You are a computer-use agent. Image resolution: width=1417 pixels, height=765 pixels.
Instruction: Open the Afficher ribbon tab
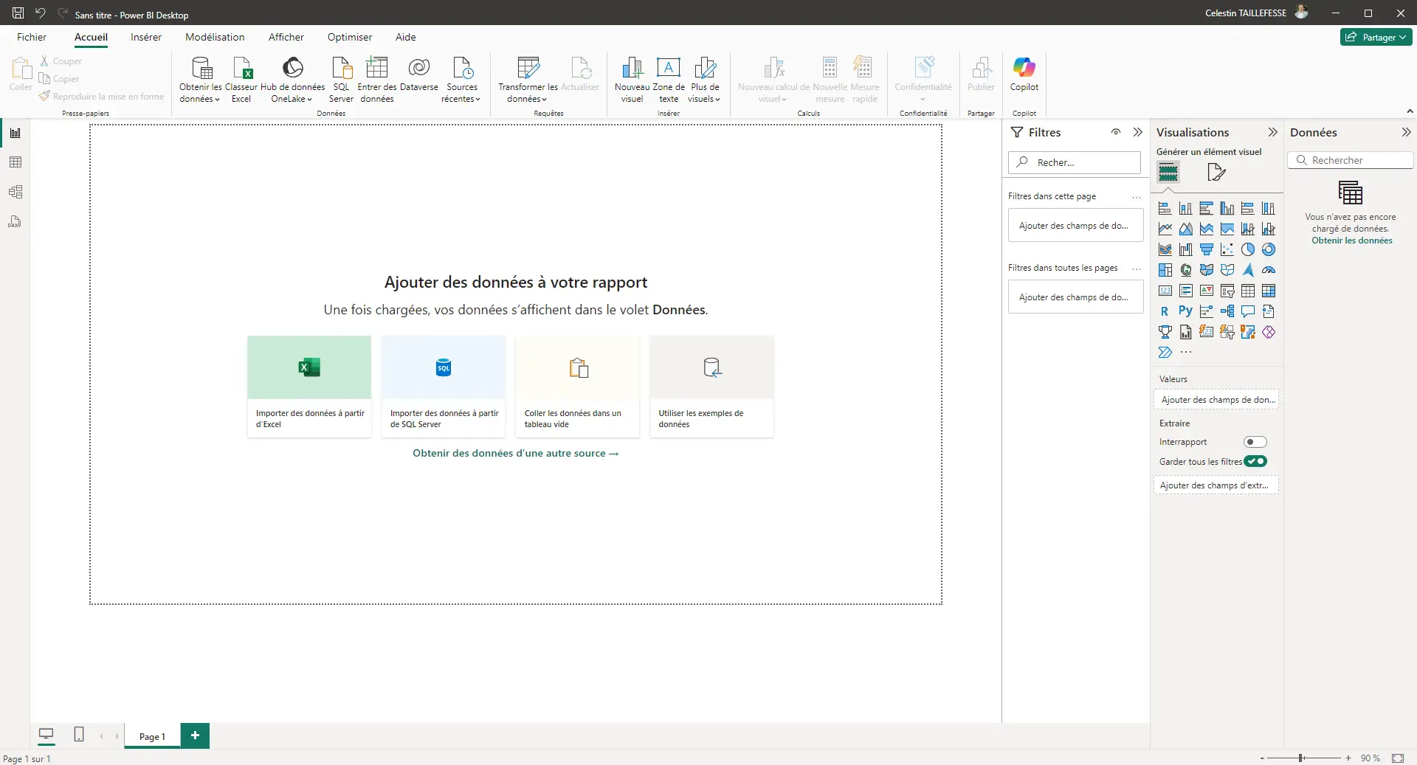[x=286, y=37]
